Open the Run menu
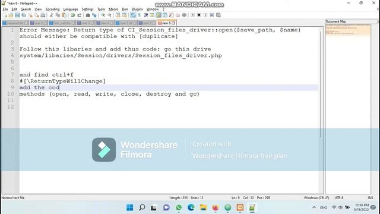This screenshot has height=214, width=380. (x=125, y=10)
